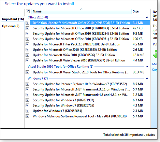Click the 497 KB size value
This screenshot has width=160, height=142.
point(137,28)
